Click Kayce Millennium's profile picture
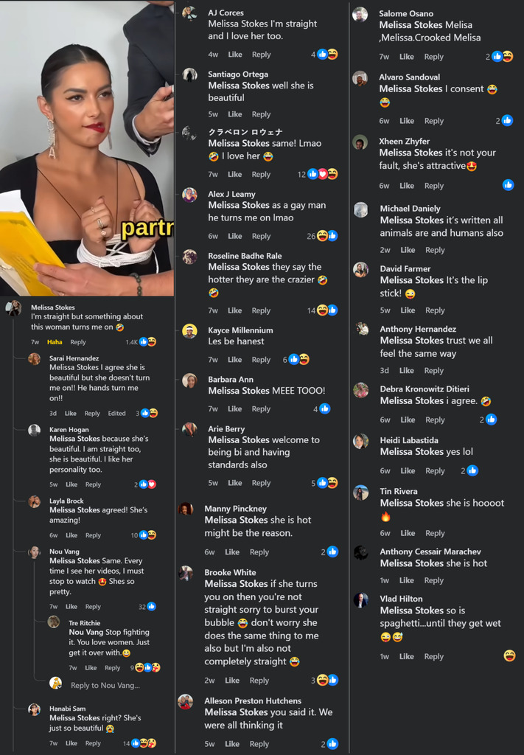 pos(189,331)
